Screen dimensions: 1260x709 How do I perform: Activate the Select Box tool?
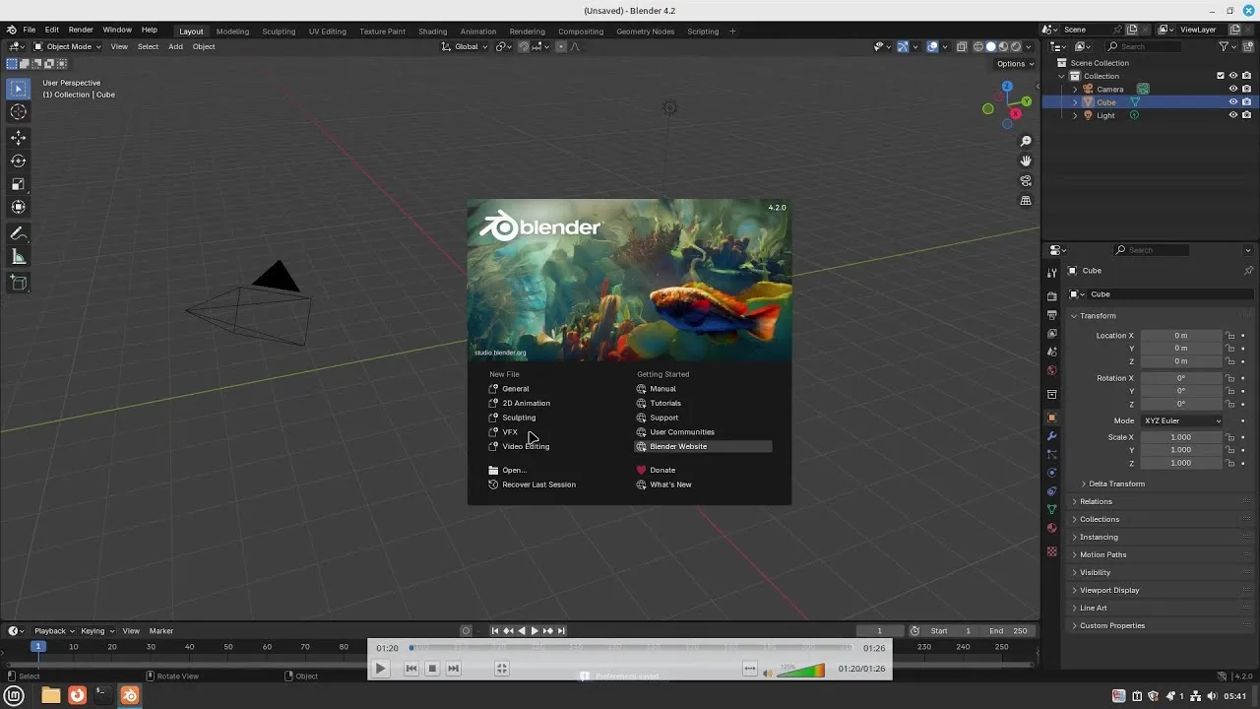click(18, 89)
